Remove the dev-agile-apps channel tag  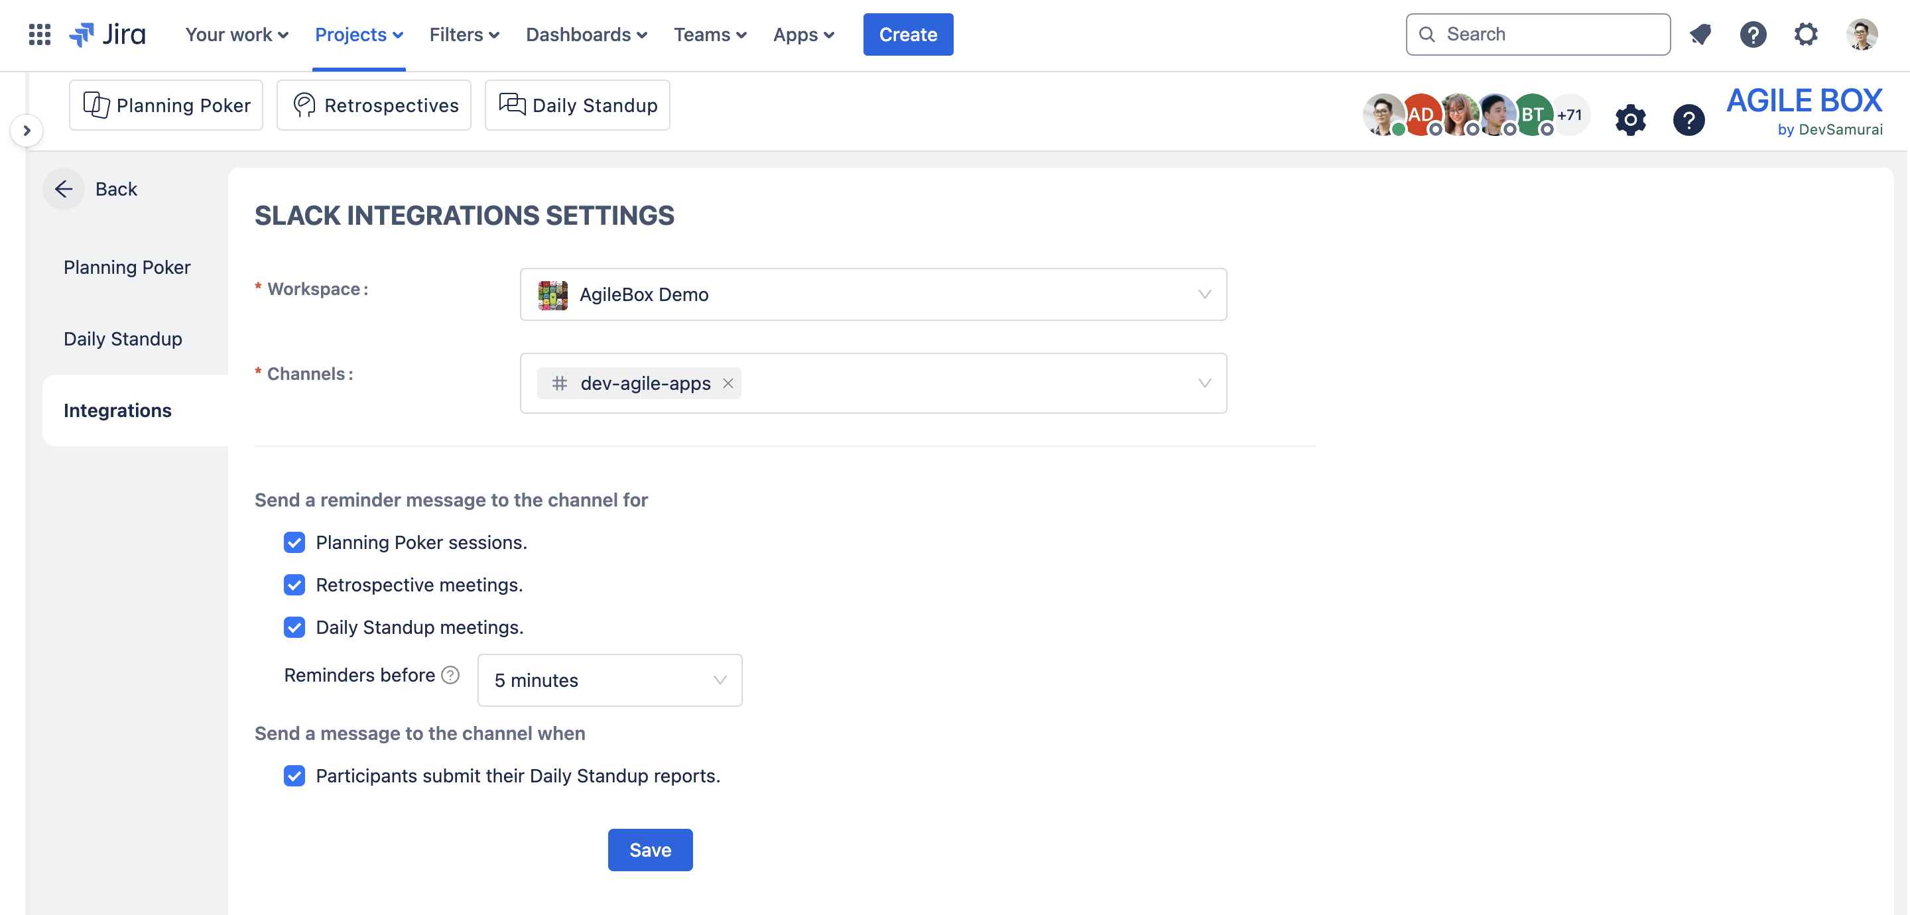pos(728,383)
